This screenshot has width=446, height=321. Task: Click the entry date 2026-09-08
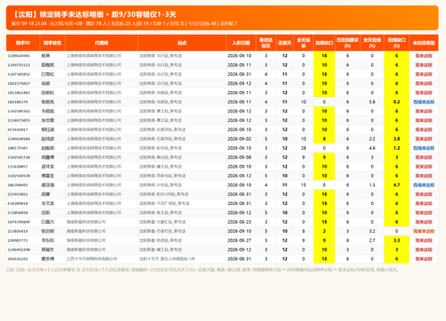pyautogui.click(x=239, y=157)
